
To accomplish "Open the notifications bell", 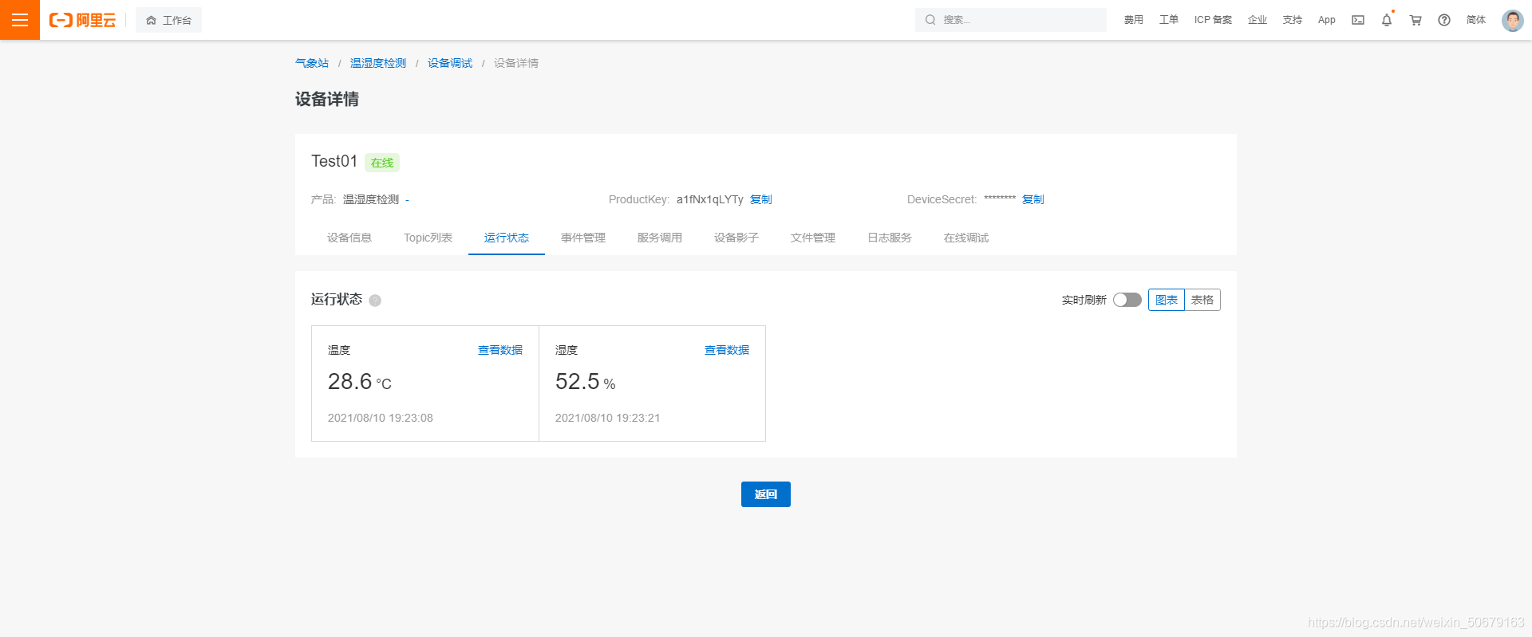I will click(1387, 20).
